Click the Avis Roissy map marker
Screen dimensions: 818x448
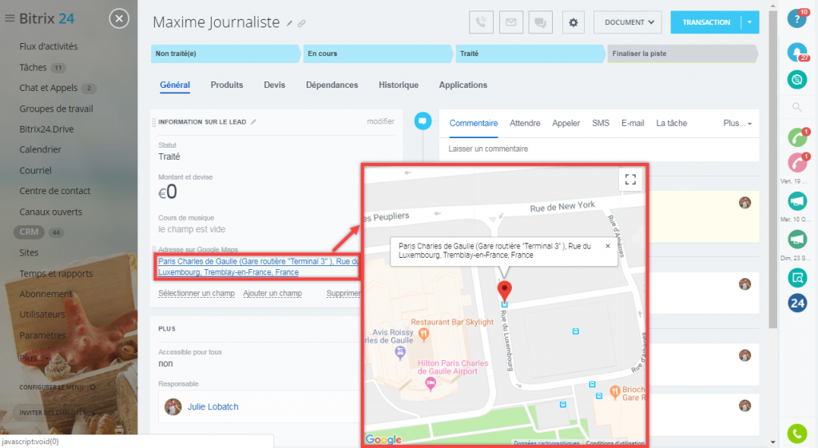tap(400, 353)
